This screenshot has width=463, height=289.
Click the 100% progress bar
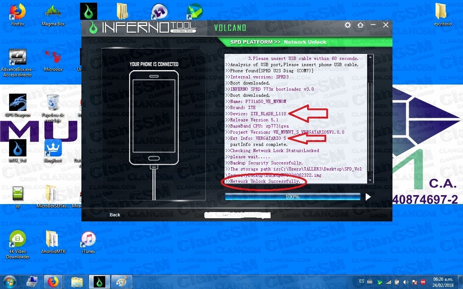[293, 197]
